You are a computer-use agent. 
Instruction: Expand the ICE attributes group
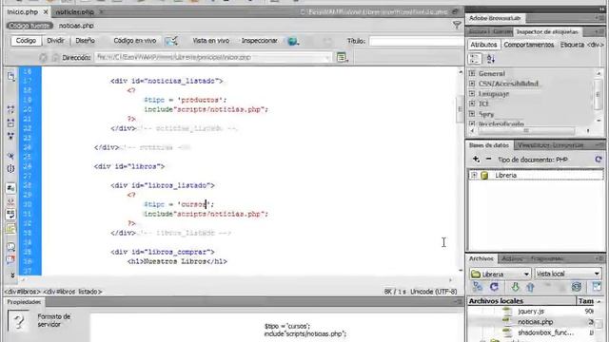(472, 104)
